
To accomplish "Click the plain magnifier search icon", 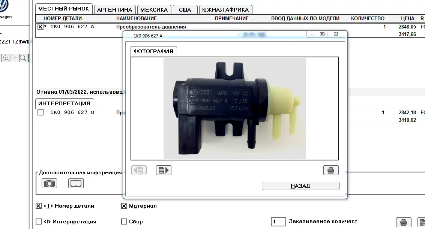I will (x=23, y=58).
